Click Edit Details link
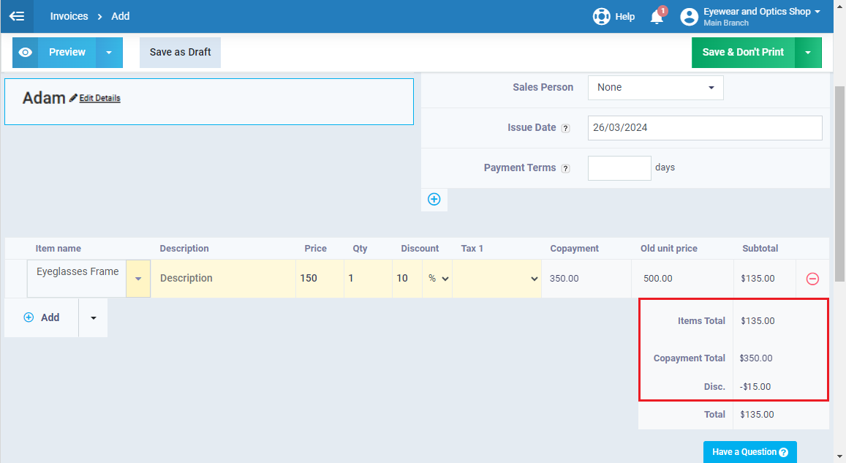Viewport: 846px width, 463px height. 99,98
